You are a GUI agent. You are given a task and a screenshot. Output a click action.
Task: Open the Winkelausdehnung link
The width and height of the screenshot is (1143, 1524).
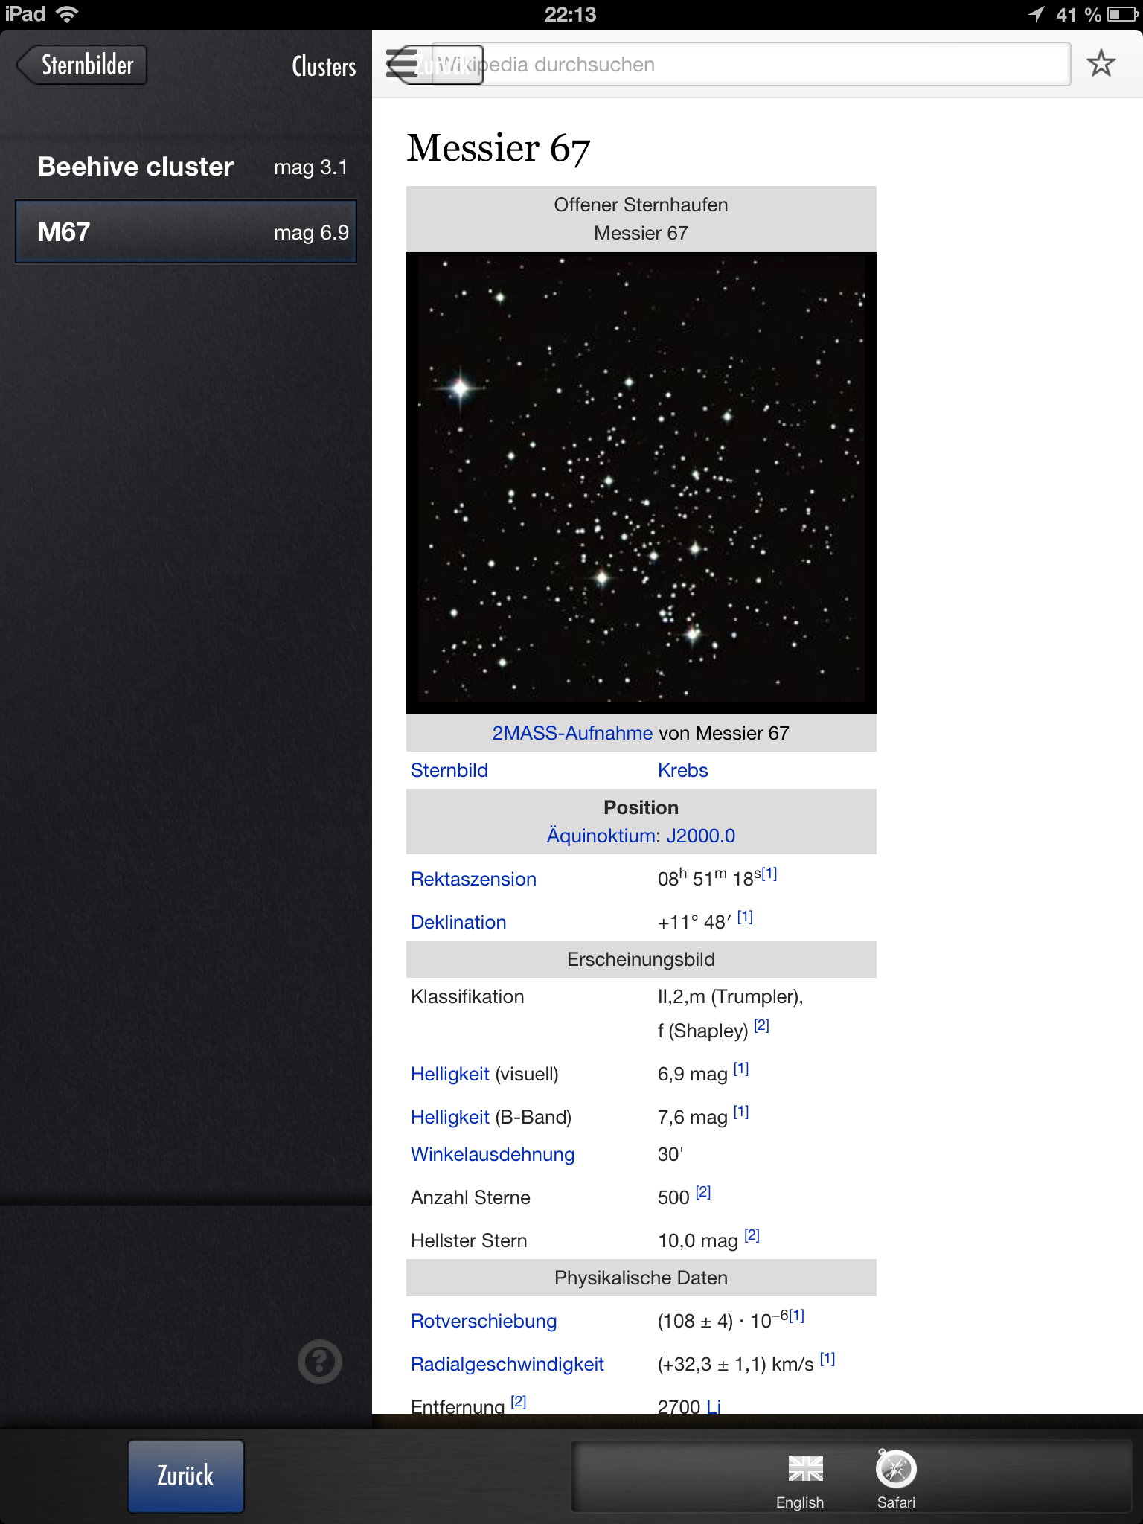(x=493, y=1154)
